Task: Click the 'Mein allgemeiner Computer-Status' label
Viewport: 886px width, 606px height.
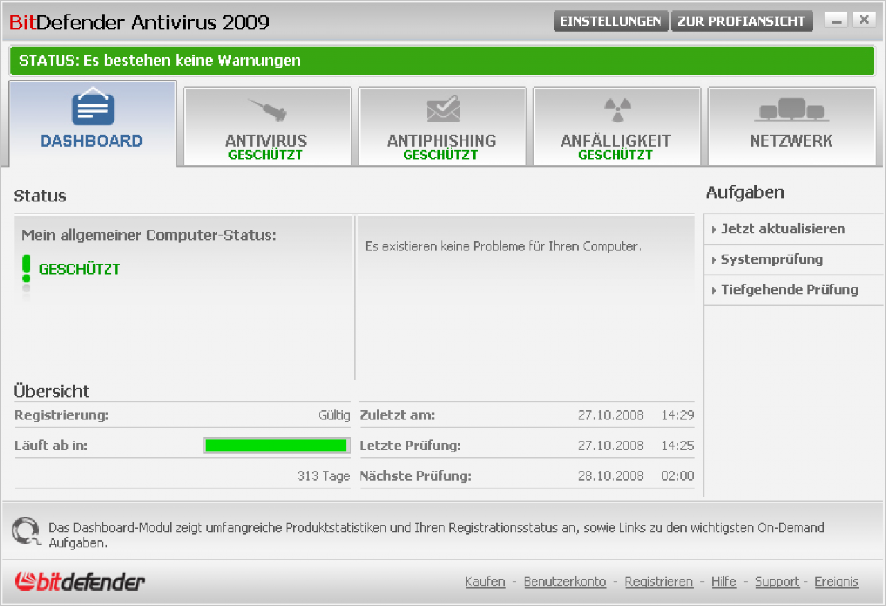Action: (149, 235)
